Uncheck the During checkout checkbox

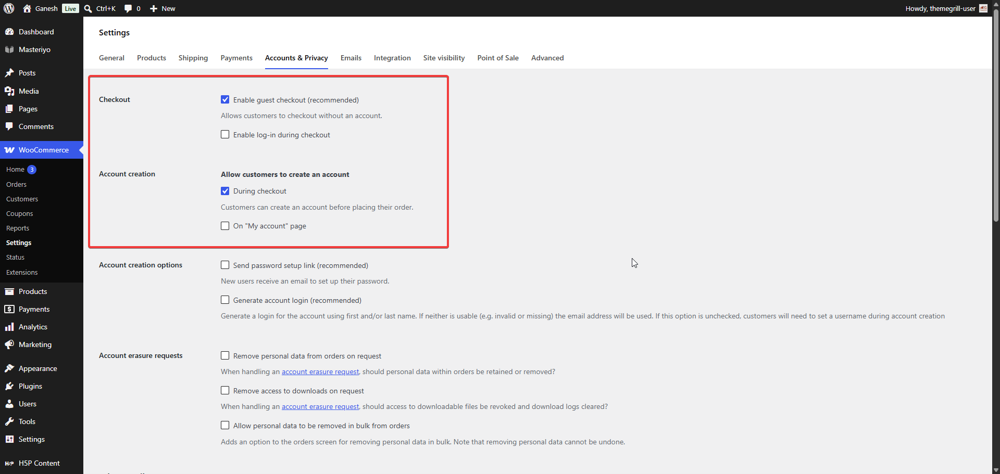tap(225, 191)
